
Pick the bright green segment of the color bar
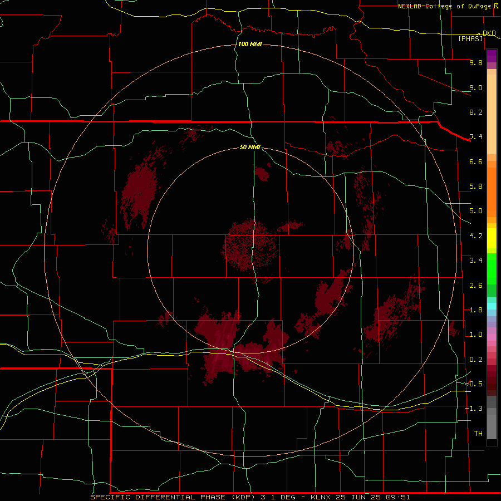[492, 268]
